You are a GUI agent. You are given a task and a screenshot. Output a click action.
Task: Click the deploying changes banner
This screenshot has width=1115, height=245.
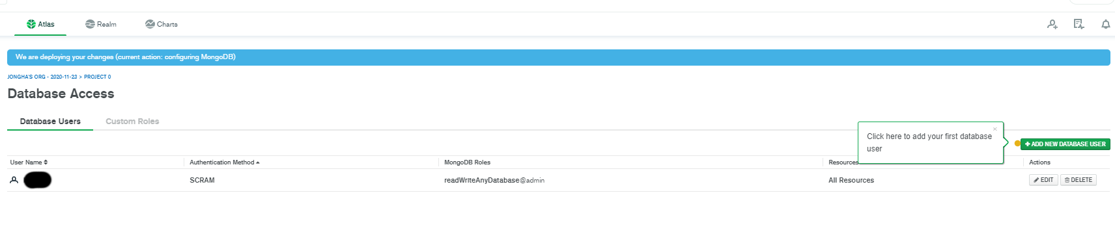click(558, 57)
